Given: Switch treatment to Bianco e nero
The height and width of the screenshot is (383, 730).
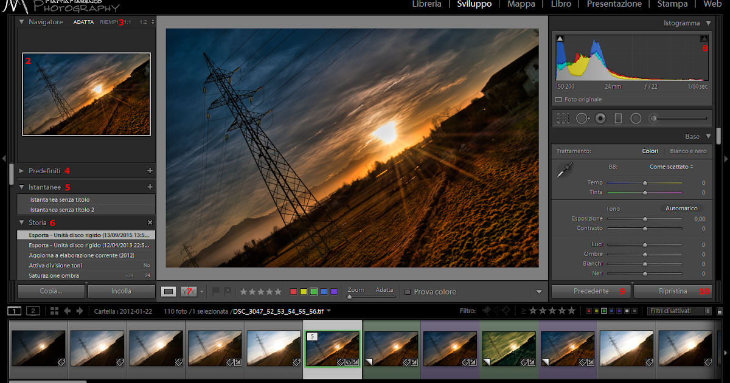Looking at the screenshot, I should 688,151.
